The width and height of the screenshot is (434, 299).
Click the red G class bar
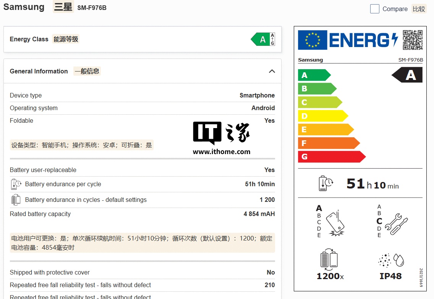[332, 156]
